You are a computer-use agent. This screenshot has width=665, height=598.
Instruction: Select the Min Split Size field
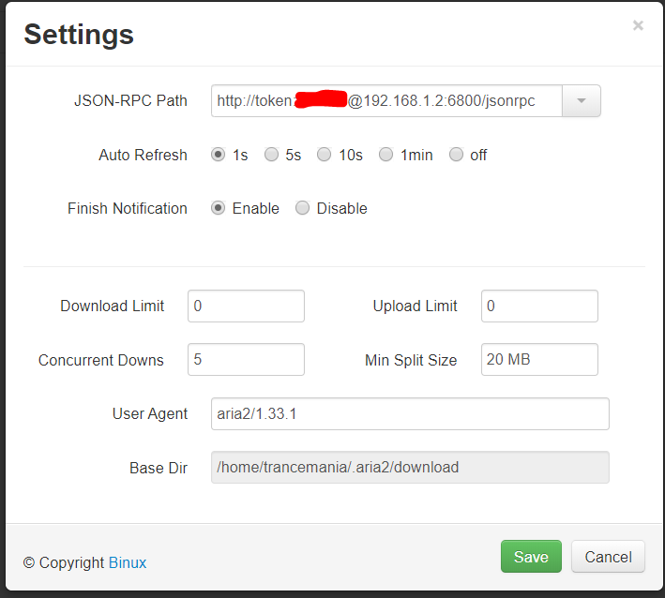(x=539, y=359)
